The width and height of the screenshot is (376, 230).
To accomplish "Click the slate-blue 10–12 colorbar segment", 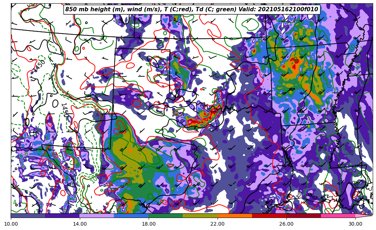I will [28, 215].
